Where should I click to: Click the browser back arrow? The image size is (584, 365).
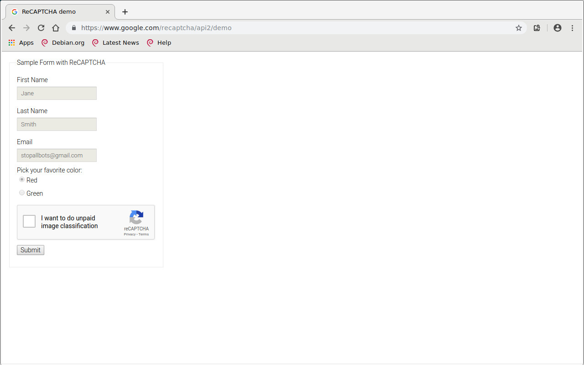(12, 28)
